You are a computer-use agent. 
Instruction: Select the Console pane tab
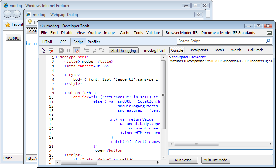point(177,50)
